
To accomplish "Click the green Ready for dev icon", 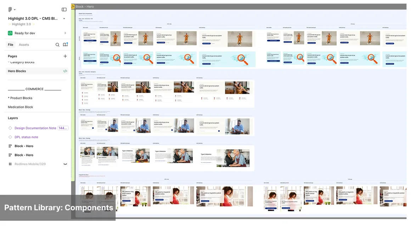I will coord(10,33).
